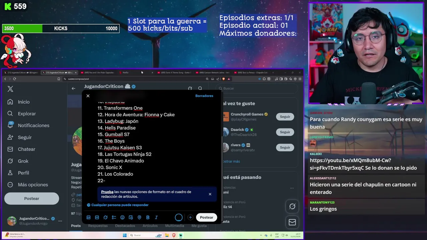Open Grok from the sidebar
The image size is (427, 240).
click(18, 161)
